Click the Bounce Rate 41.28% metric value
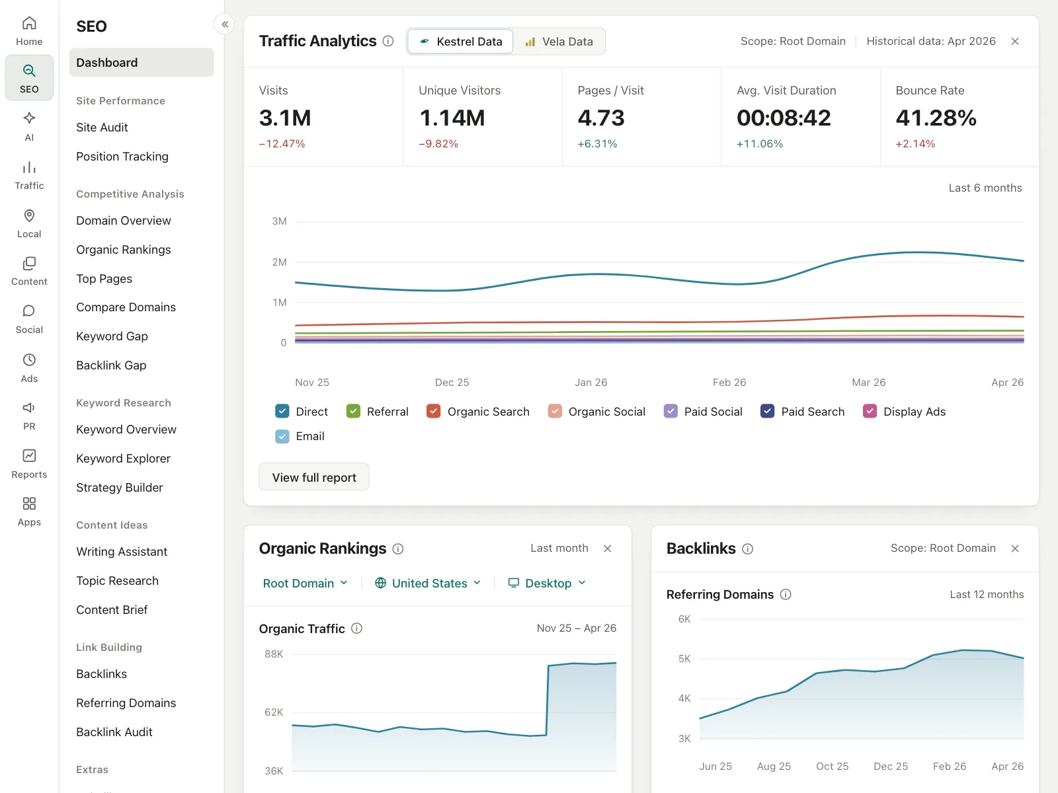The image size is (1058, 793). 936,118
